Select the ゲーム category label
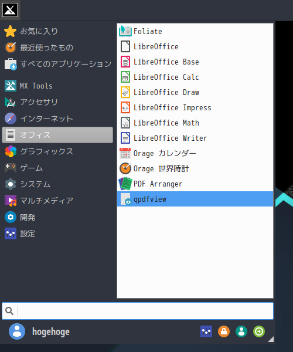 click(x=32, y=168)
